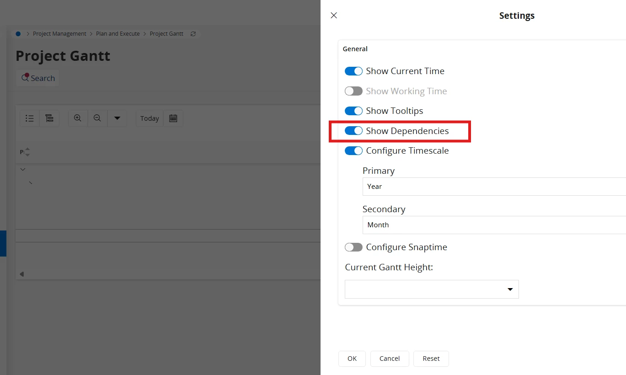This screenshot has height=375, width=626.
Task: Open zoom options dropdown arrow in toolbar
Action: pos(117,118)
